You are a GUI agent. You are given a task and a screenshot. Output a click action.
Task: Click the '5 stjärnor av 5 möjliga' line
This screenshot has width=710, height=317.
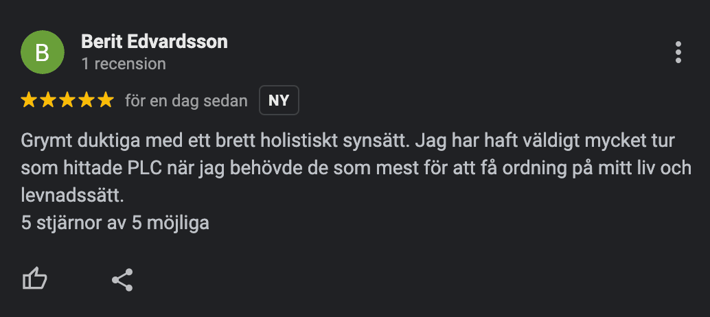pyautogui.click(x=115, y=222)
